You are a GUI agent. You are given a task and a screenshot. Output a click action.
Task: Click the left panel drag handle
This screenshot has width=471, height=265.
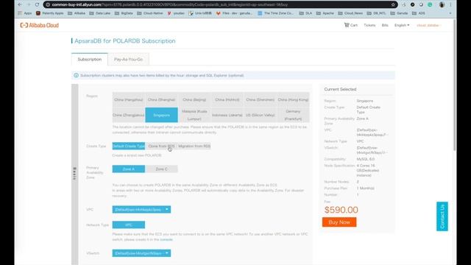pyautogui.click(x=74, y=174)
